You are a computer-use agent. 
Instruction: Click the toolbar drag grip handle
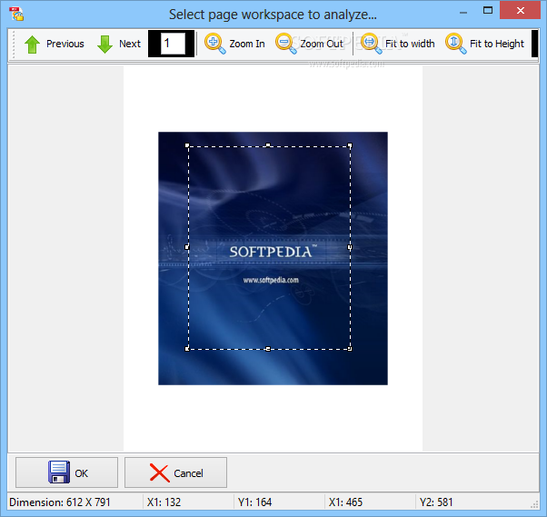coord(14,44)
